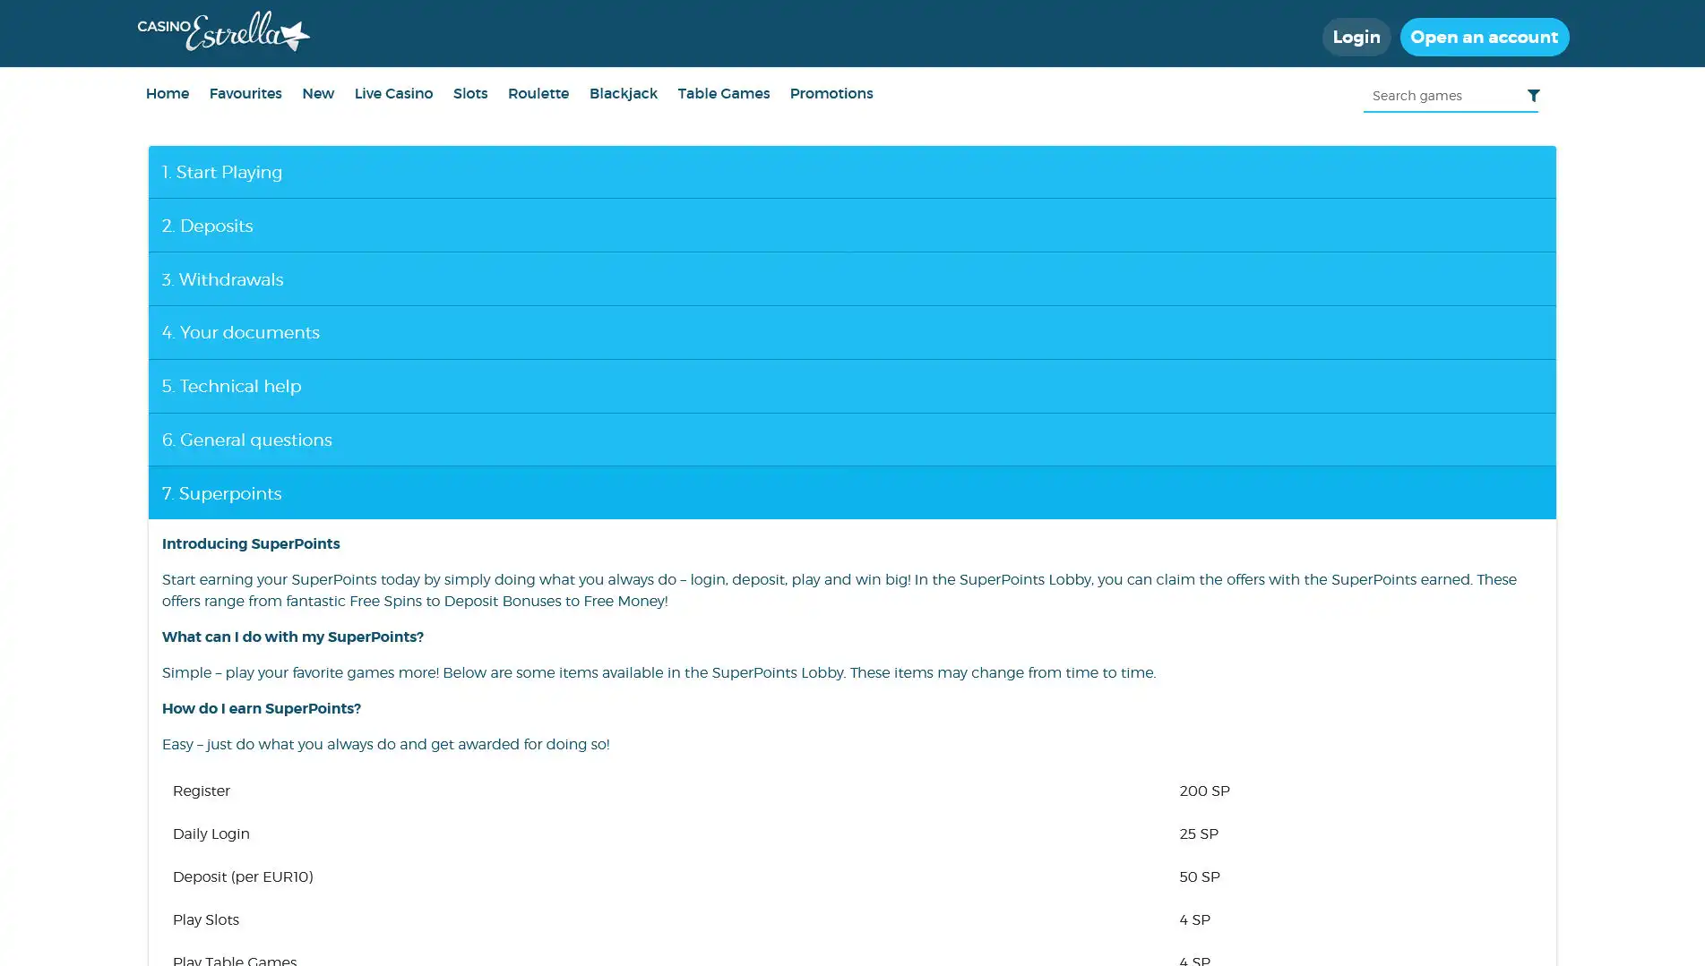
Task: Click Open an account button
Action: point(1484,38)
